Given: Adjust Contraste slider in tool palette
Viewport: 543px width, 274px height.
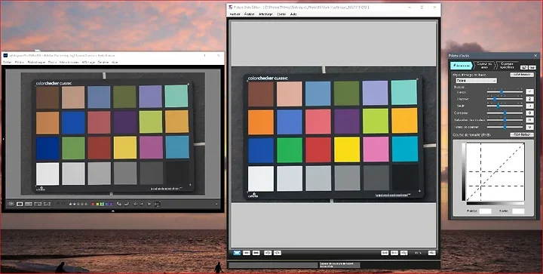Looking at the screenshot, I should pos(505,113).
